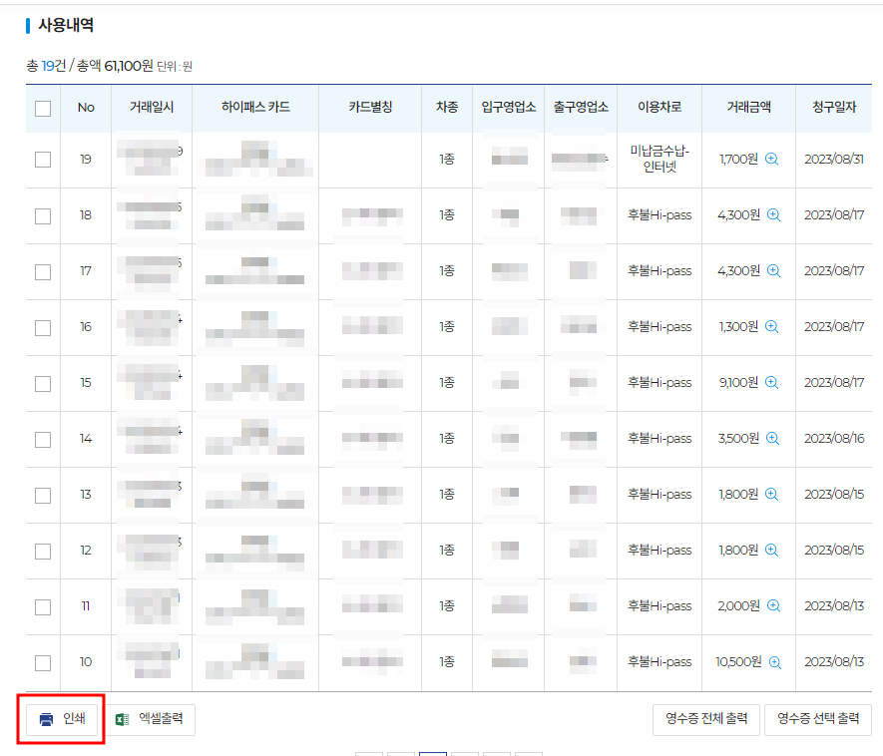Click the 영수증 전체 출력 button
This screenshot has height=756, width=883.
[x=705, y=718]
